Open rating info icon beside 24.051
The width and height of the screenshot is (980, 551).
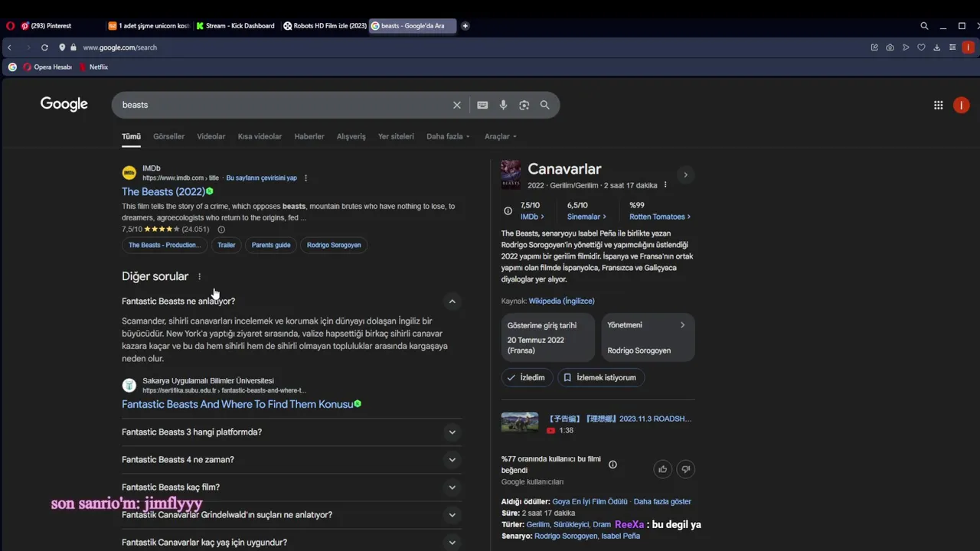click(221, 230)
